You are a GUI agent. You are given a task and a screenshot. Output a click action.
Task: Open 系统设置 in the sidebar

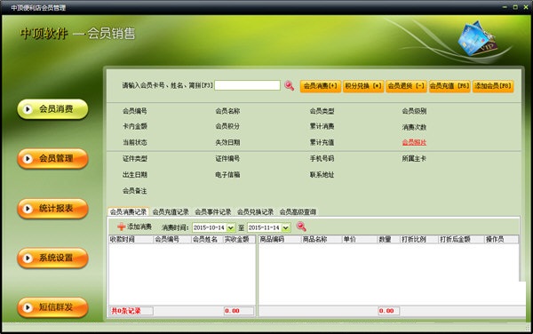(x=53, y=258)
